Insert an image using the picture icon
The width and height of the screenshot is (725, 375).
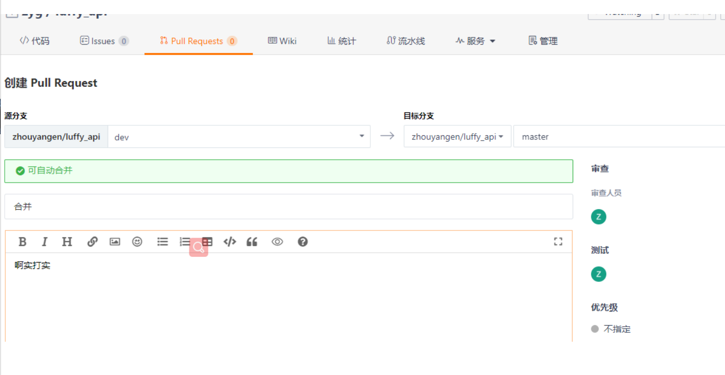115,241
